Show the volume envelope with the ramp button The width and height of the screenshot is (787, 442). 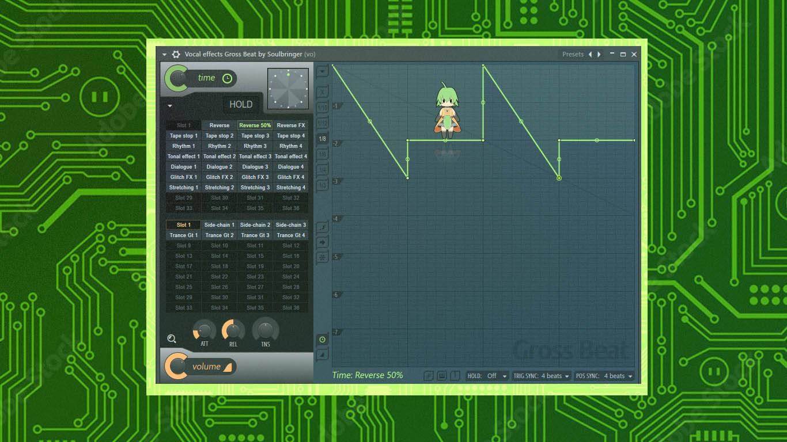[322, 355]
